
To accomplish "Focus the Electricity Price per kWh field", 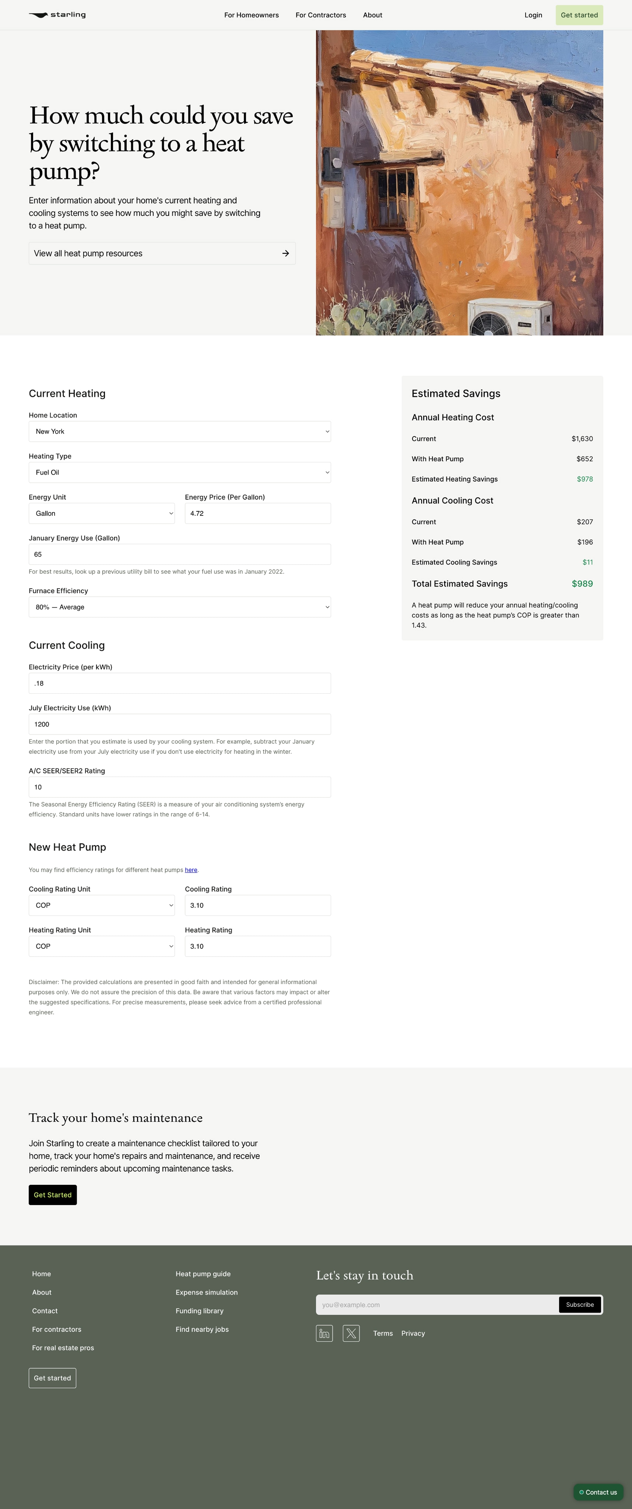I will (x=180, y=683).
